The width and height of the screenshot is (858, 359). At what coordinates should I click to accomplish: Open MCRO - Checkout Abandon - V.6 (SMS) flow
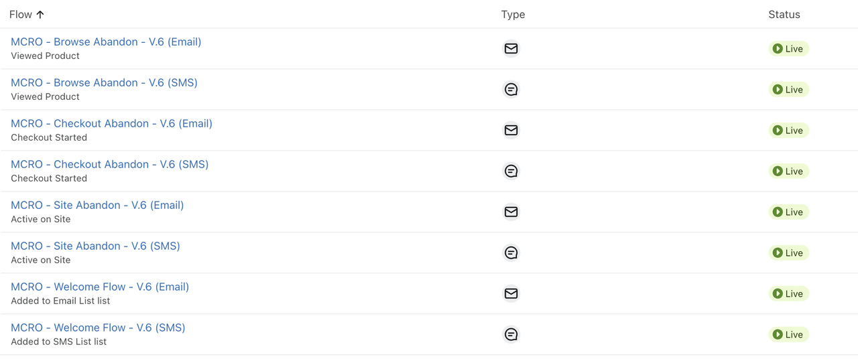(109, 164)
